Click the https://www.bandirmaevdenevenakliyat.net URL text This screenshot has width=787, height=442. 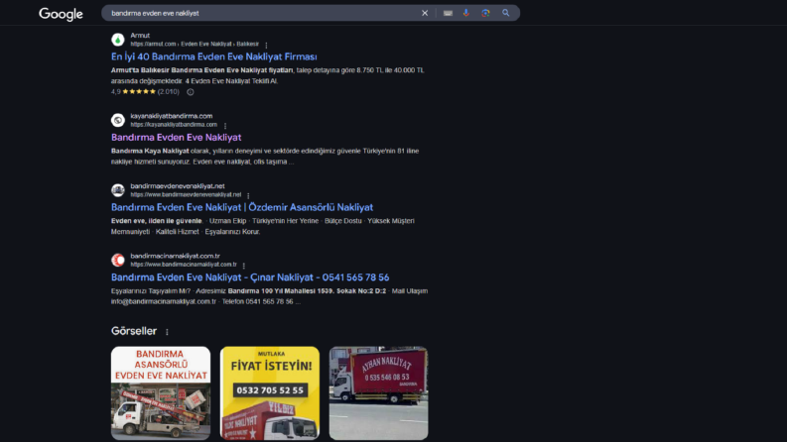point(186,194)
